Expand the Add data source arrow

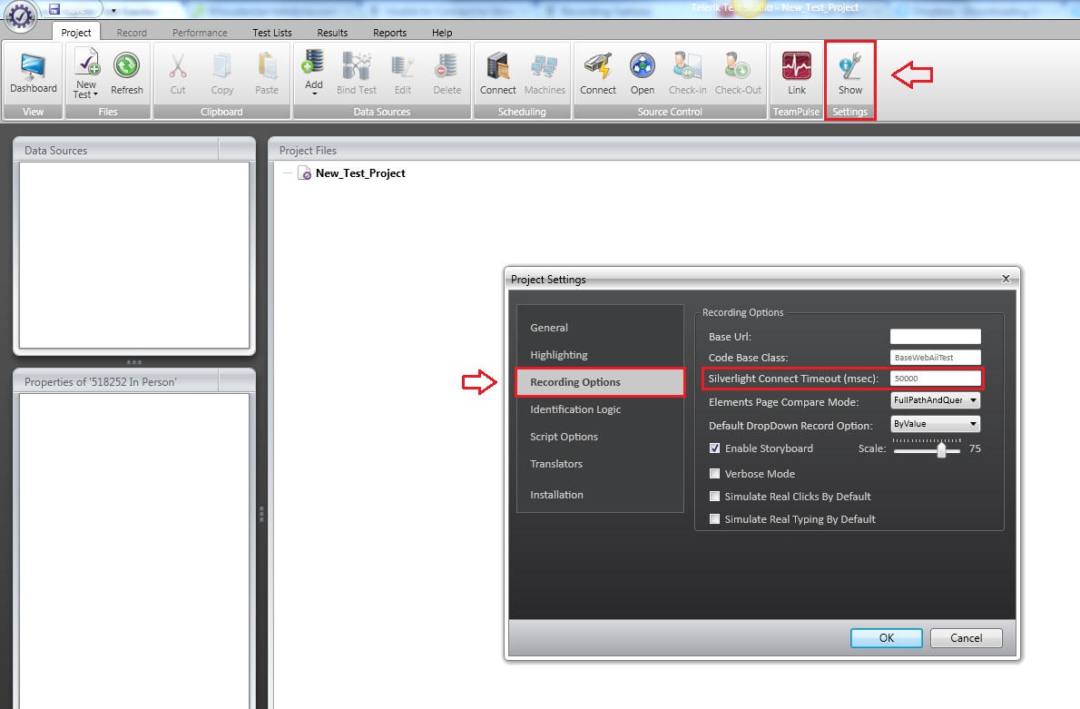pos(314,93)
